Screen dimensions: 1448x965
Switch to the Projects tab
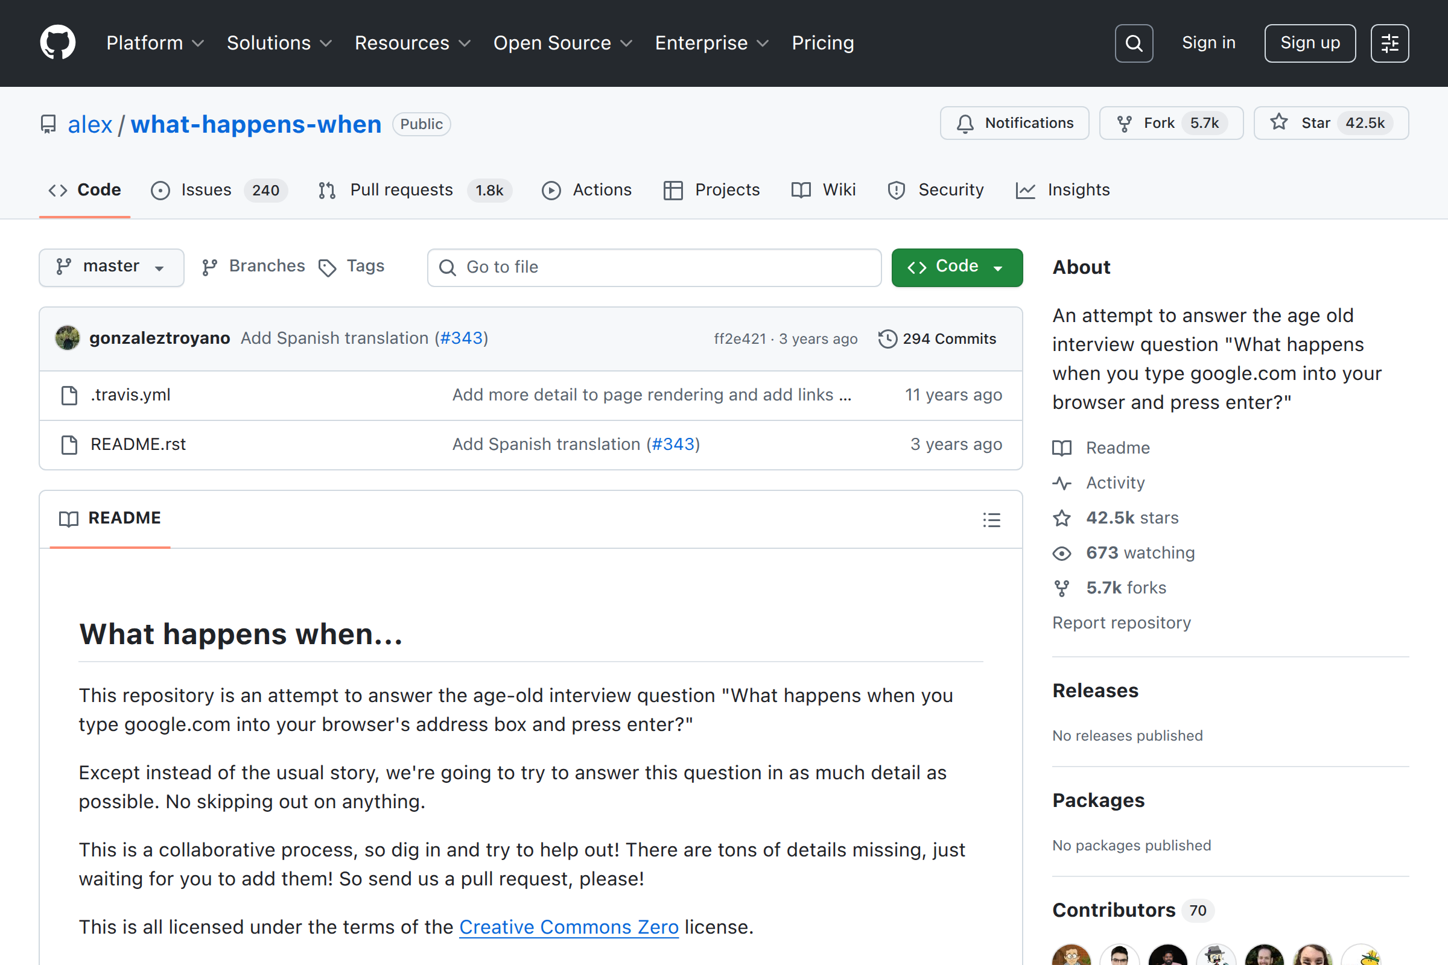pos(712,190)
